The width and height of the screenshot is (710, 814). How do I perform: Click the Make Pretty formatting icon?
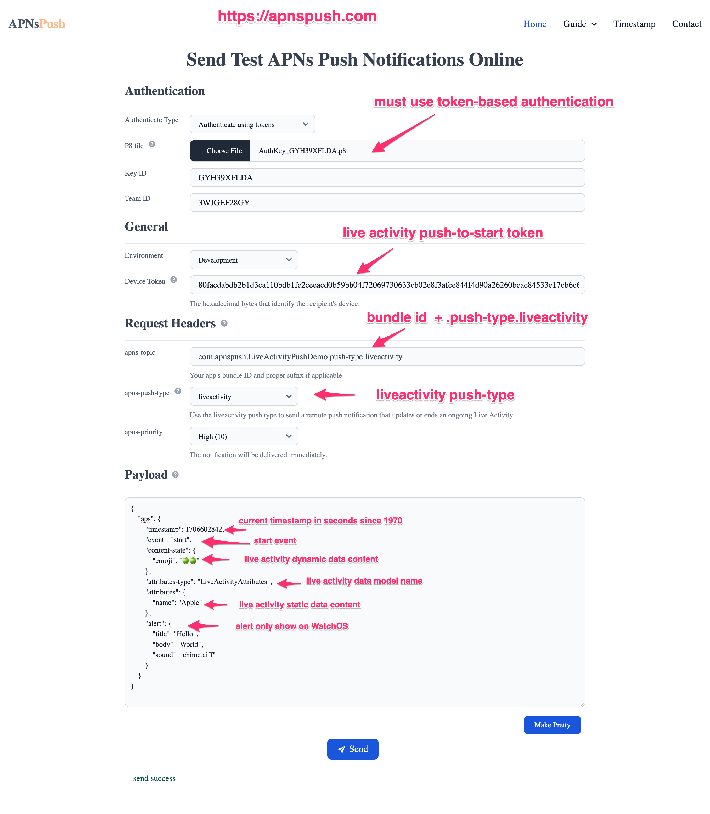click(x=554, y=725)
